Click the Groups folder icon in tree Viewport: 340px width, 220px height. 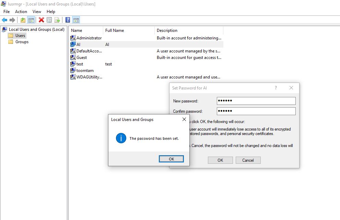tap(11, 42)
